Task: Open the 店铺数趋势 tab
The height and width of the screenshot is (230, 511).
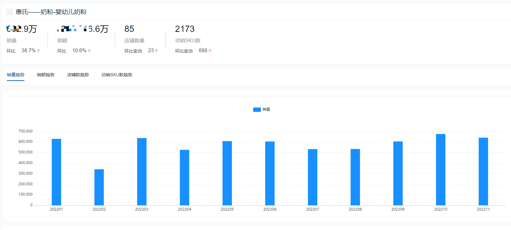Action: (78, 75)
